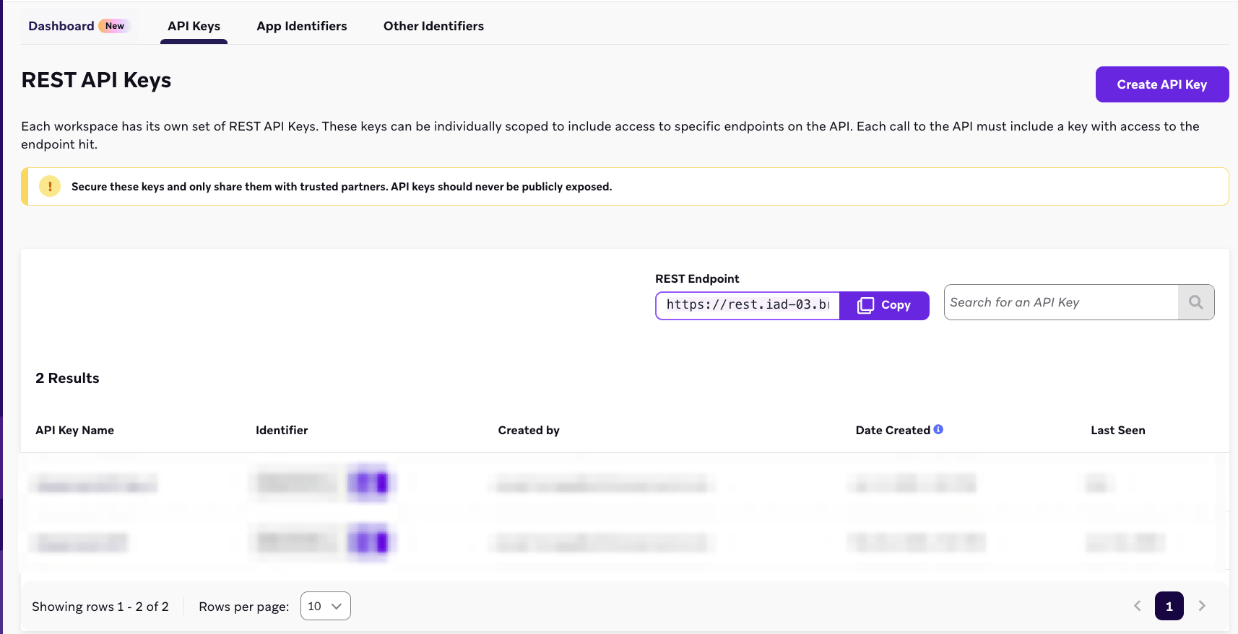Click the Created by column header
Screen dimensions: 1238x634
tap(529, 430)
